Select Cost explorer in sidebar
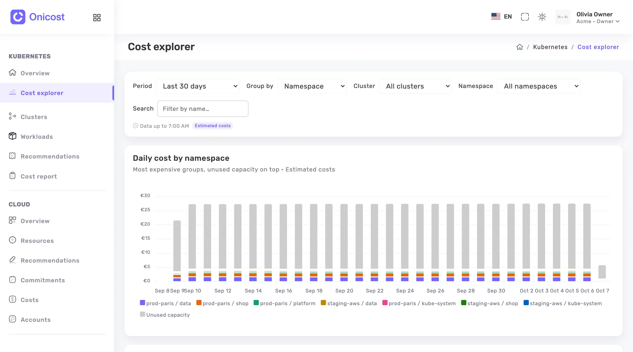Screen dimensions: 633x352 pos(42,93)
